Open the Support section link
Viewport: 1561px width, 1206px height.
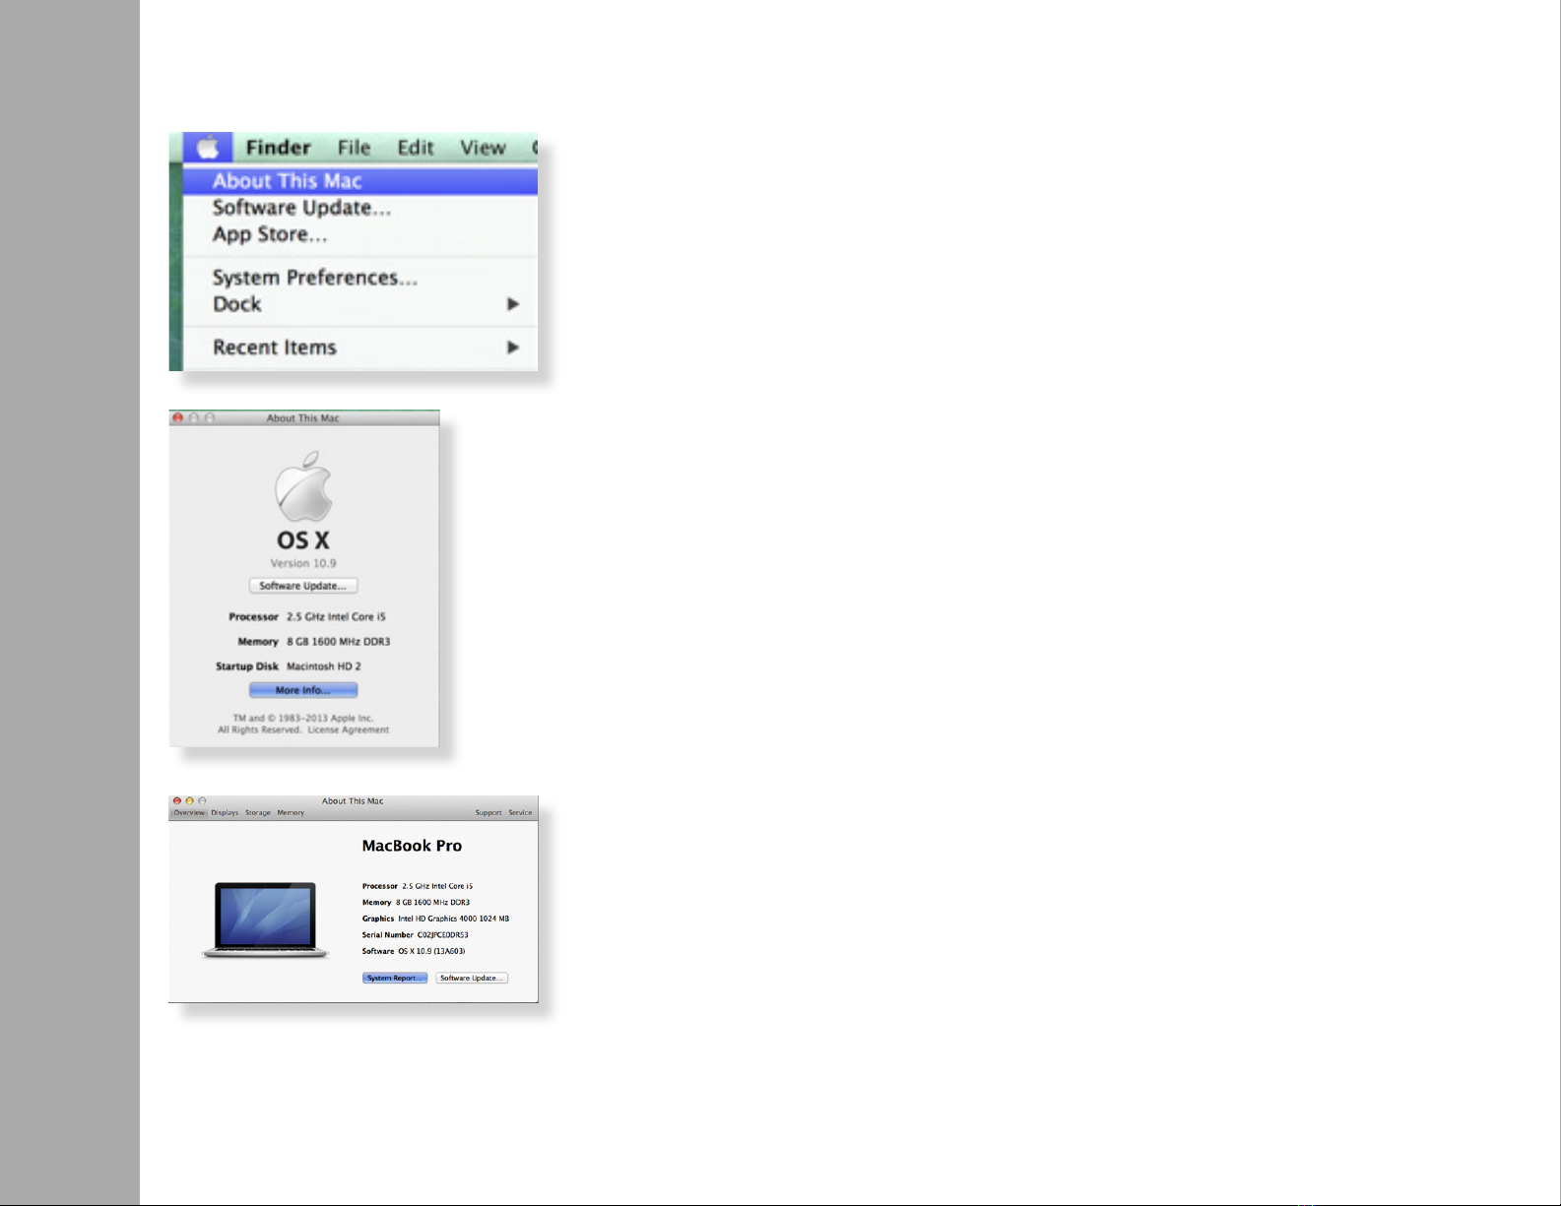tap(488, 813)
